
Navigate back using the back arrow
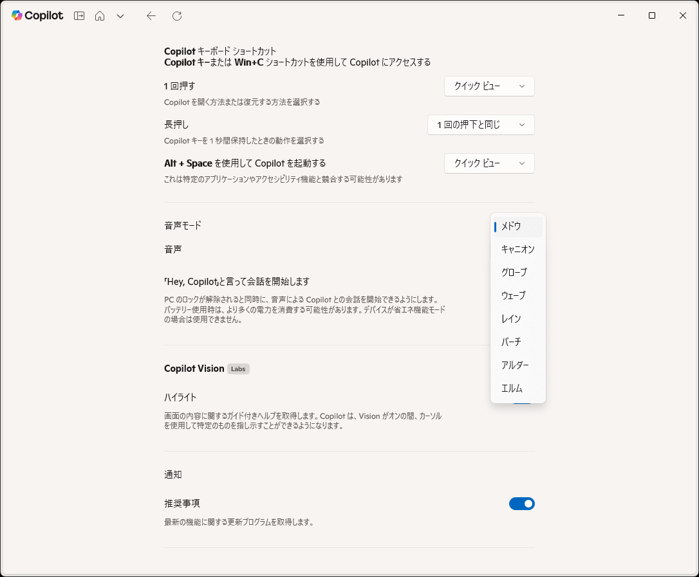click(x=151, y=15)
